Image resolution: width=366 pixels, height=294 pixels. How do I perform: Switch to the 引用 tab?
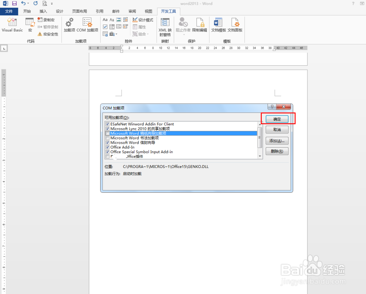(x=100, y=11)
